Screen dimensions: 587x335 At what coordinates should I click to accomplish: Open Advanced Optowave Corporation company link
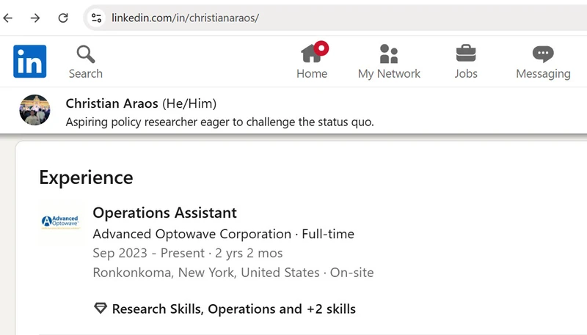point(192,234)
